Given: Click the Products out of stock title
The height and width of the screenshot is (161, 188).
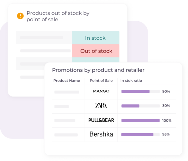Looking at the screenshot, I should tap(58, 16).
